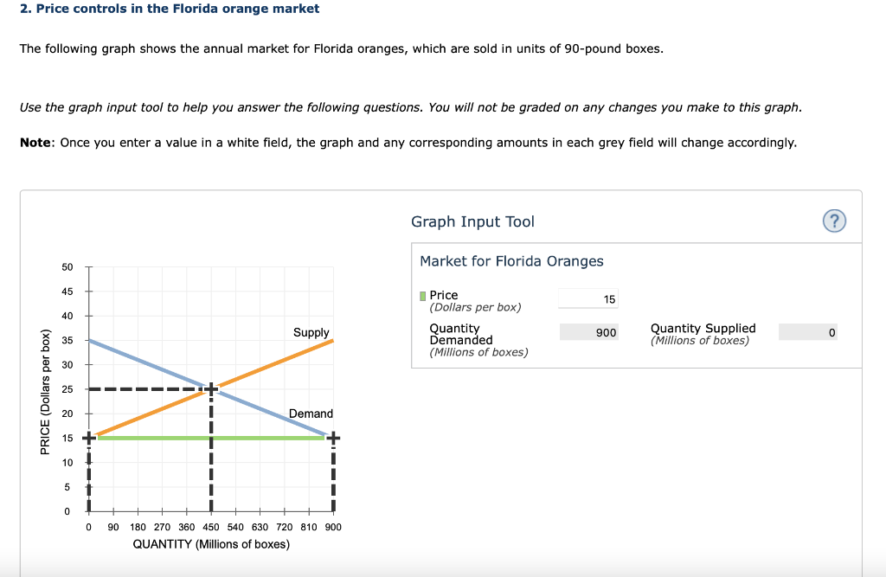
Task: Click the Quantity Demanded grey field showing 900
Action: 588,331
